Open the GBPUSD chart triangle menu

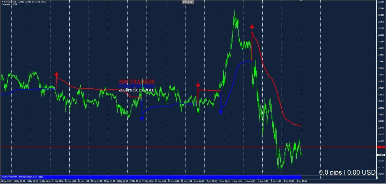tap(2, 2)
